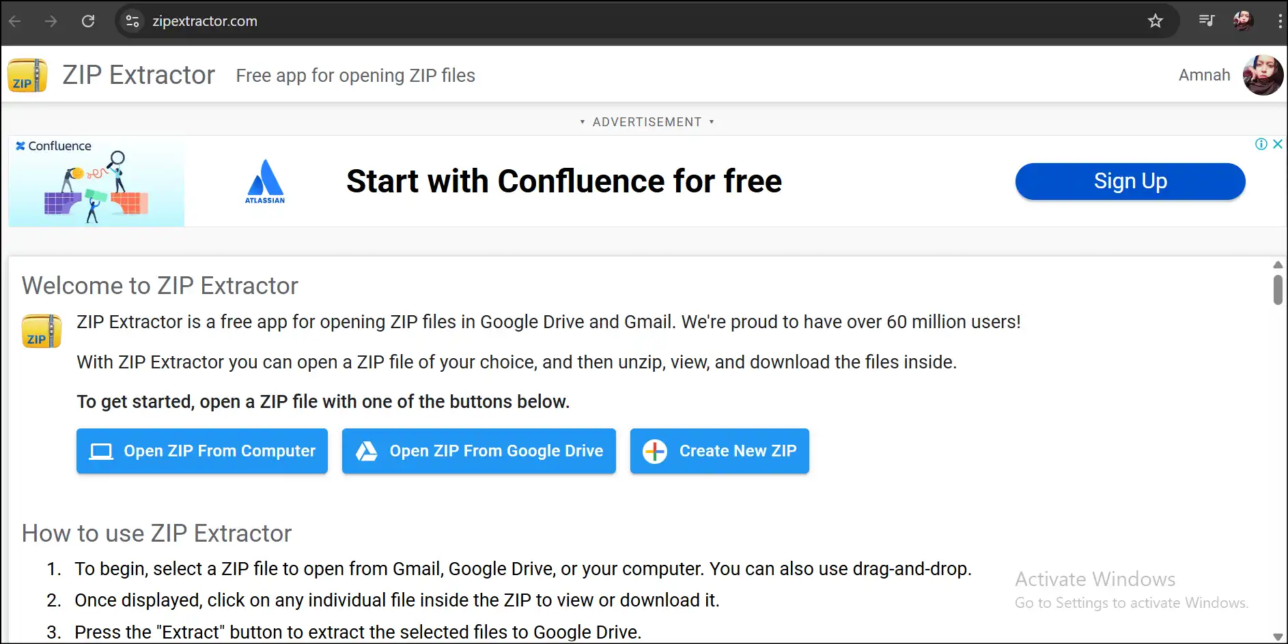
Task: Open the ad info icon
Action: (1261, 144)
